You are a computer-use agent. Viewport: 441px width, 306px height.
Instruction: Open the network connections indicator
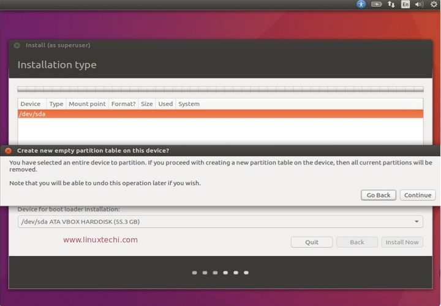pos(391,4)
